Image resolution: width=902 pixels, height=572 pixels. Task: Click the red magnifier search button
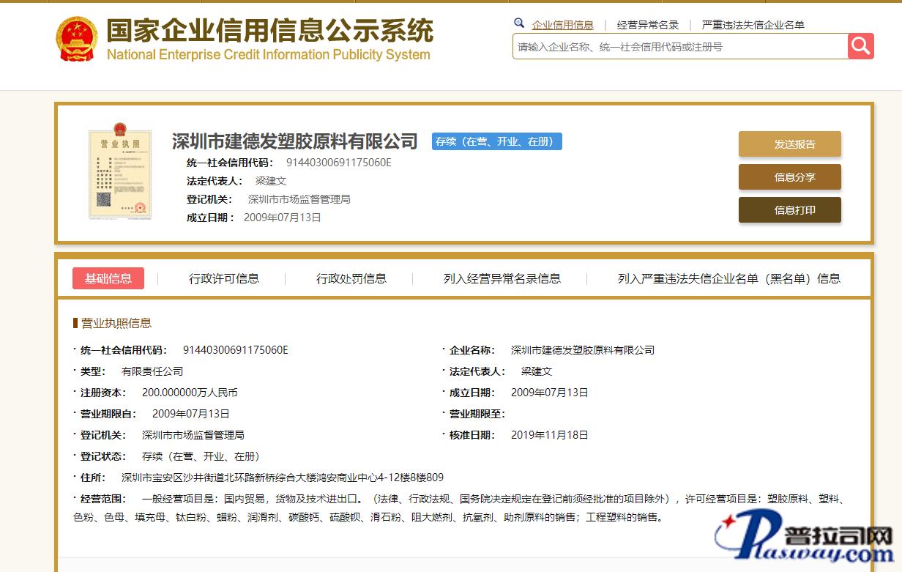coord(861,46)
